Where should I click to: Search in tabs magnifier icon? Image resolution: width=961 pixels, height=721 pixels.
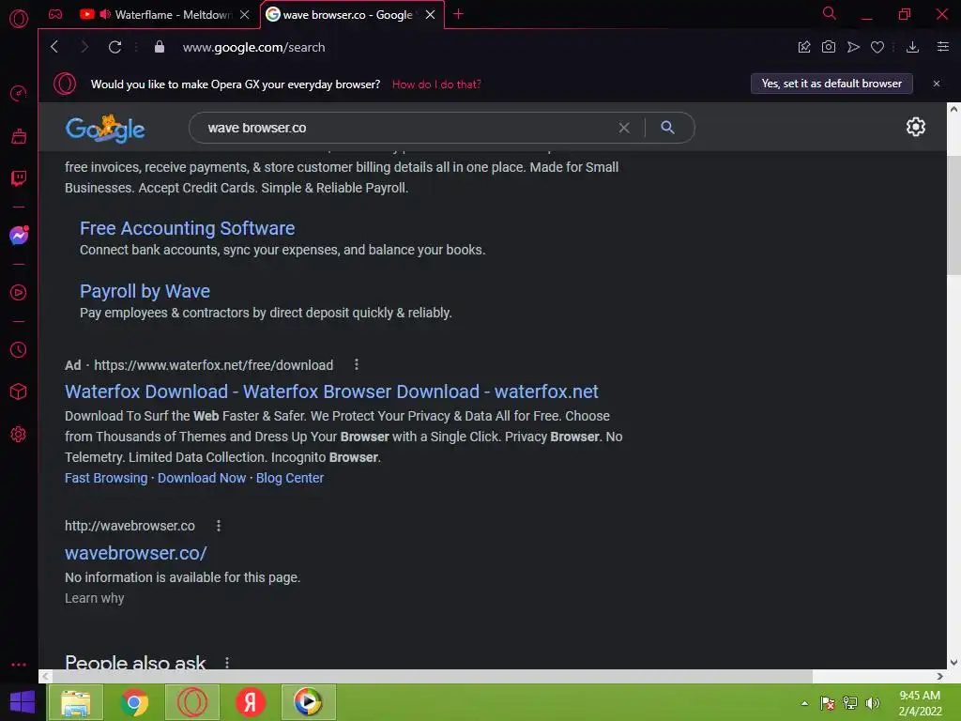tap(830, 13)
